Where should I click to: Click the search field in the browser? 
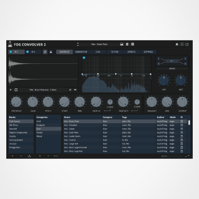coord(171,156)
